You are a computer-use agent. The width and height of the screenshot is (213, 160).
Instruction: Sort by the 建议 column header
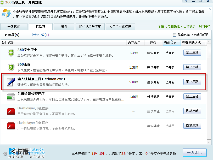[x=153, y=43]
